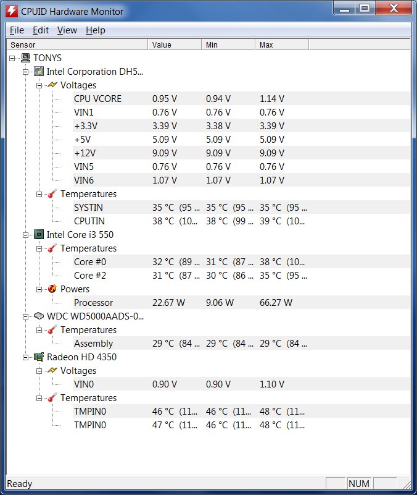Image resolution: width=417 pixels, height=495 pixels.
Task: Select the +12V row
Action: (x=241, y=153)
